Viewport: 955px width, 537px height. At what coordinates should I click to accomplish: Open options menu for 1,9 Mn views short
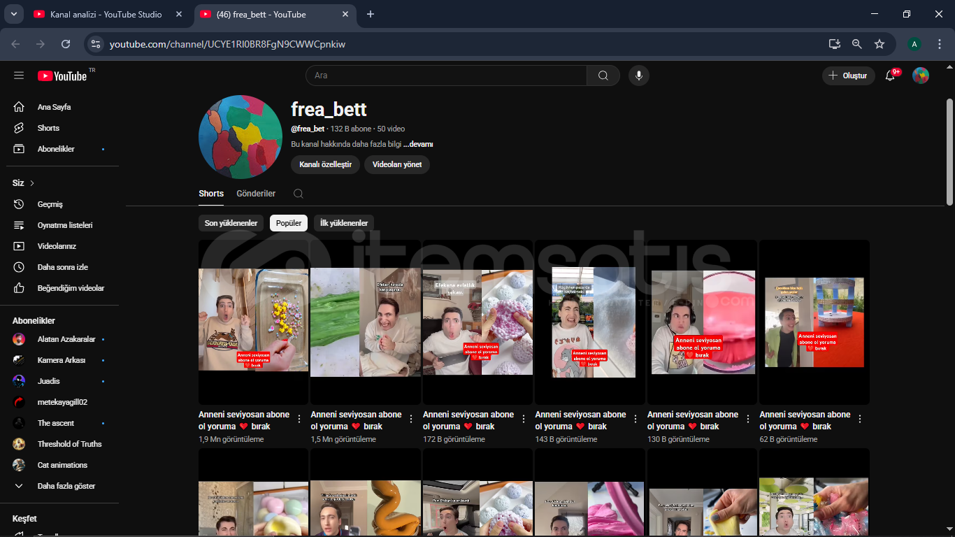coord(299,420)
